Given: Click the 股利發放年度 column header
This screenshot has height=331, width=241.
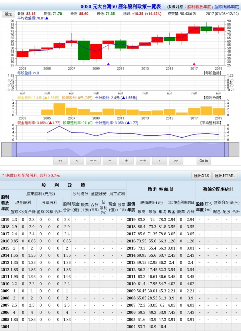Looking at the screenshot, I should click(5, 203).
